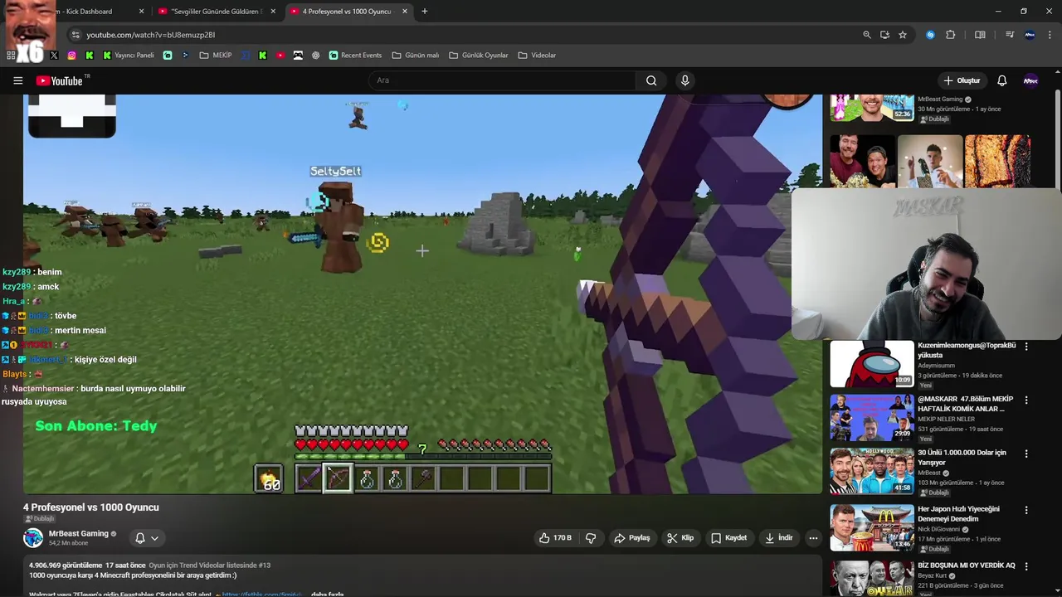Open options for '30 Ünlü 1.000.000 Dolar' video

pos(1026,454)
